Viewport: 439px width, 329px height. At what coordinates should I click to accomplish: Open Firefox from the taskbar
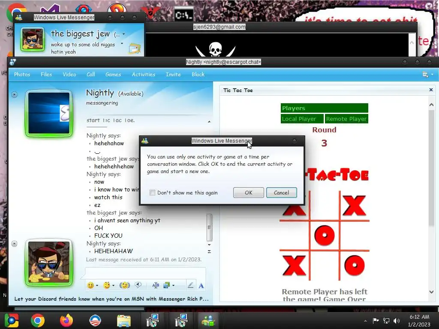[66, 320]
